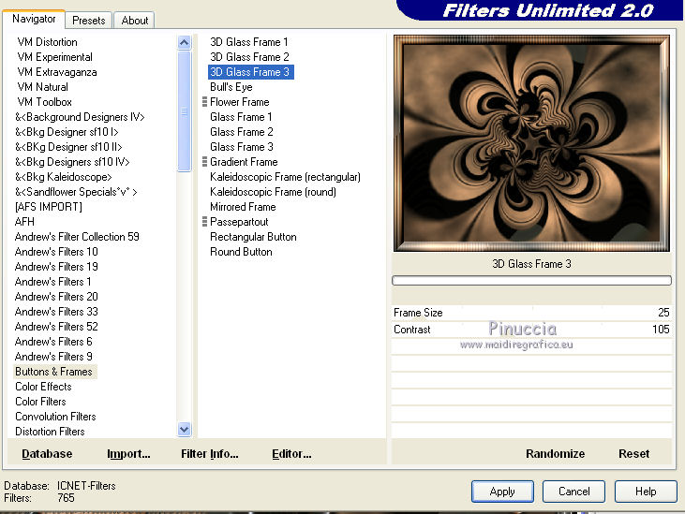
Task: Select Andrew's Filters 33 category
Action: coord(56,312)
